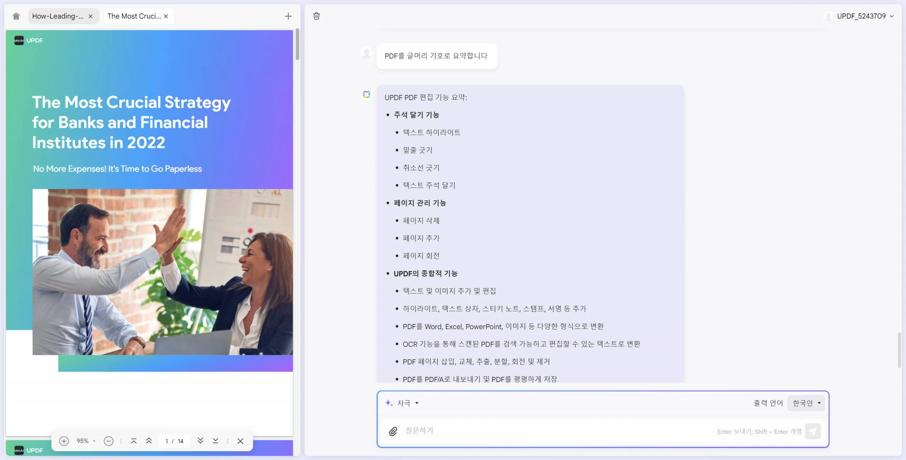This screenshot has width=906, height=460.
Task: Click the bullet about PDF/A export
Action: pos(480,379)
